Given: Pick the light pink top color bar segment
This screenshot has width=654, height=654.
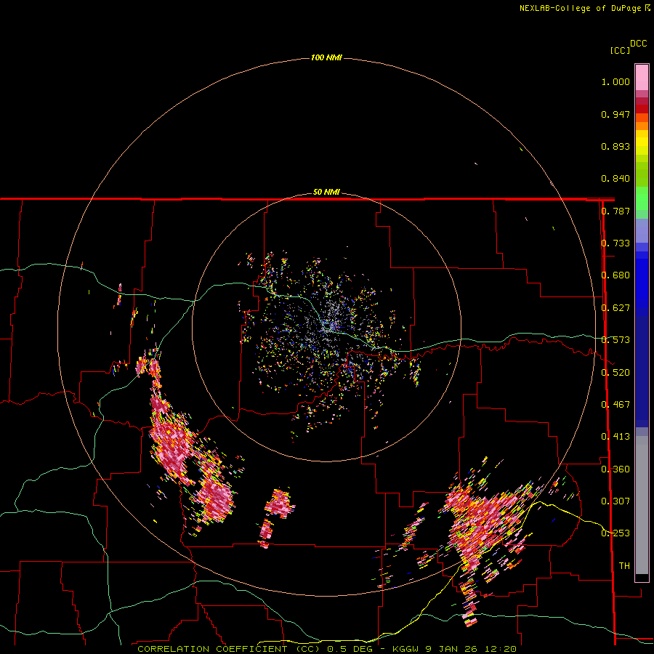Looking at the screenshot, I should tap(642, 78).
